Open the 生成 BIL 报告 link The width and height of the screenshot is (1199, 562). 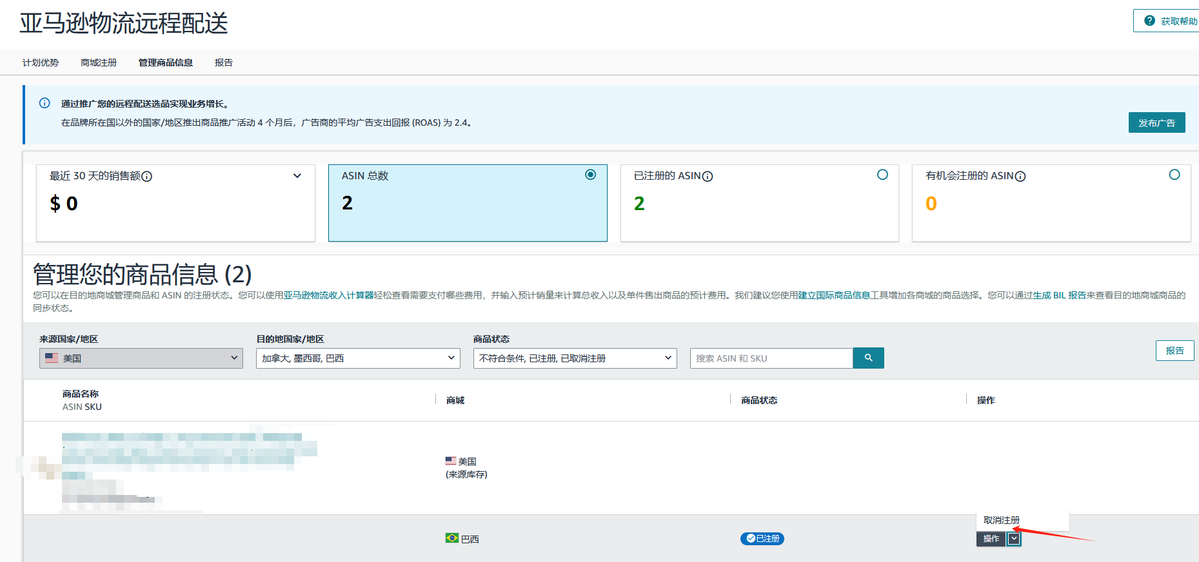point(1059,295)
